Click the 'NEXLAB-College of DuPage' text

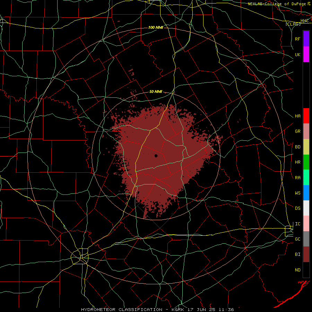coord(277,4)
